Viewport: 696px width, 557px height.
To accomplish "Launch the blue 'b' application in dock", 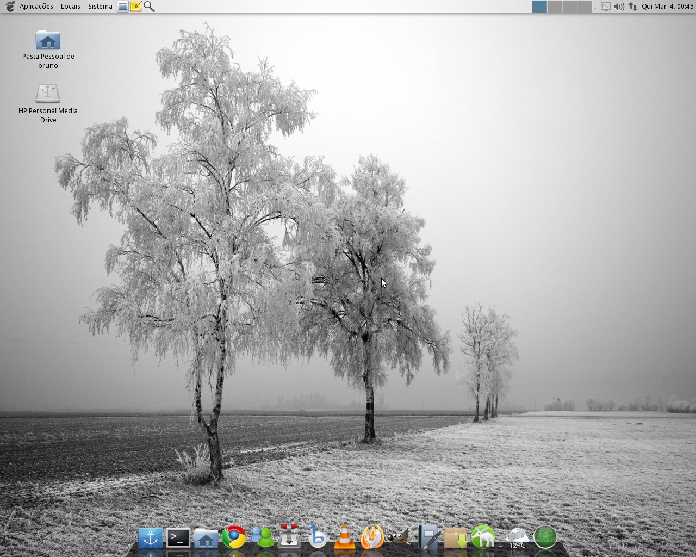I will click(x=317, y=537).
